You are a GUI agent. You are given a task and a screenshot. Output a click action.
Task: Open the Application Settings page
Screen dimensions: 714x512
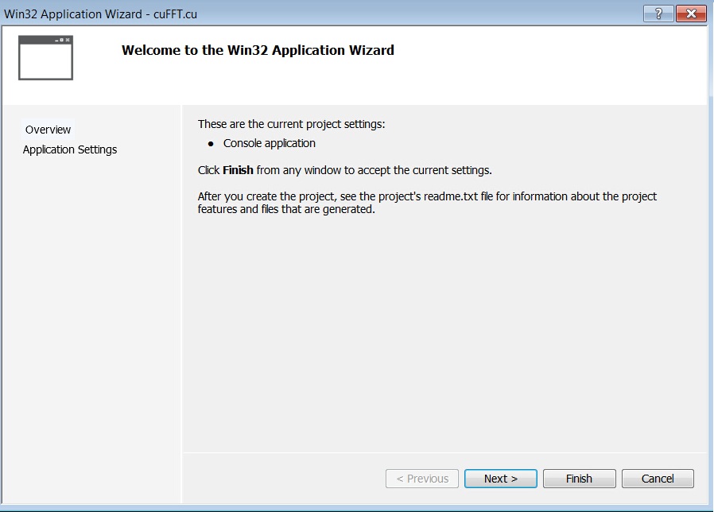click(70, 149)
